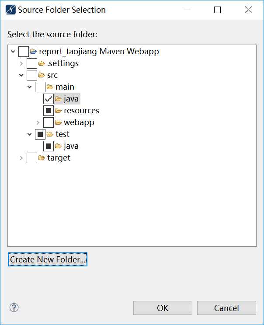
Task: Click the webapp folder icon
Action: pyautogui.click(x=58, y=122)
